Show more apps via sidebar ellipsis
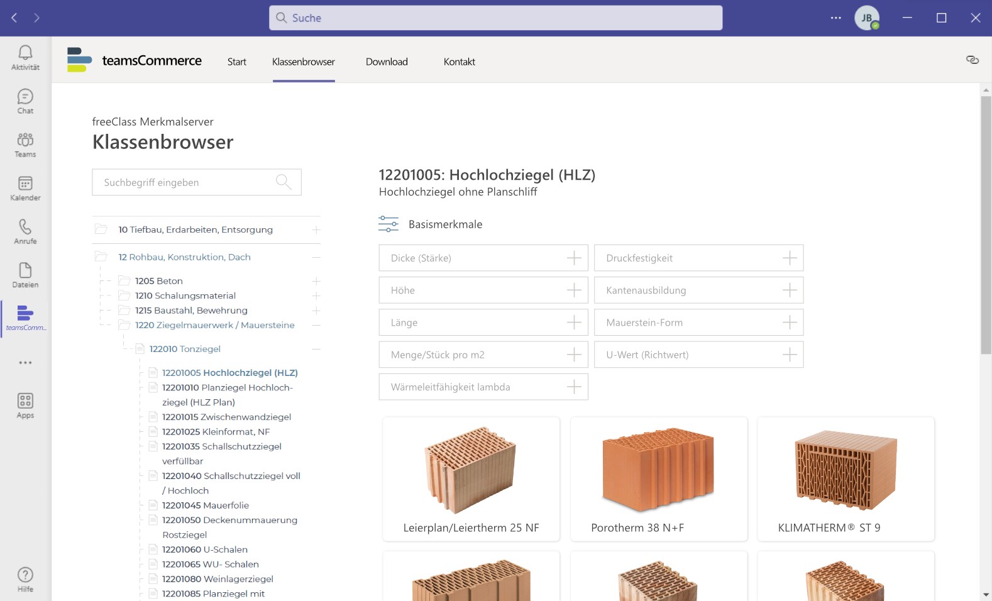Screen dimensions: 992x601 (x=25, y=363)
